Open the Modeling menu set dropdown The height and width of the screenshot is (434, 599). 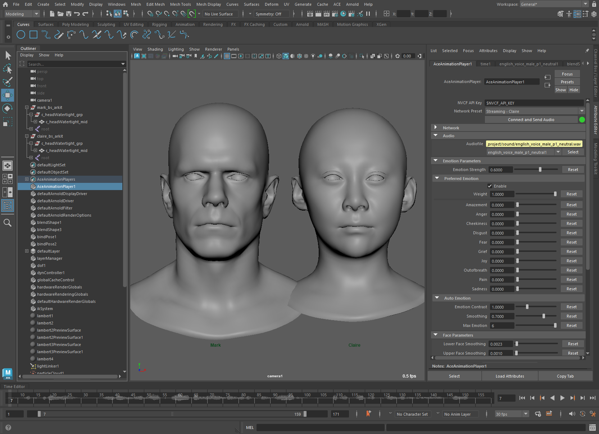click(22, 14)
